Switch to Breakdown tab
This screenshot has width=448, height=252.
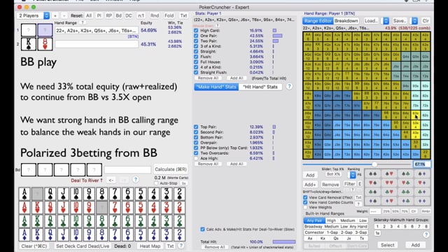[346, 21]
